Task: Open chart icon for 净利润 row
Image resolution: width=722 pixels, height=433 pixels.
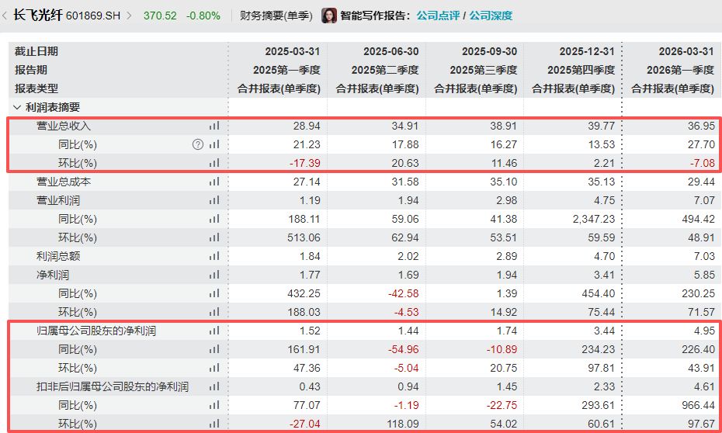Action: (x=214, y=275)
